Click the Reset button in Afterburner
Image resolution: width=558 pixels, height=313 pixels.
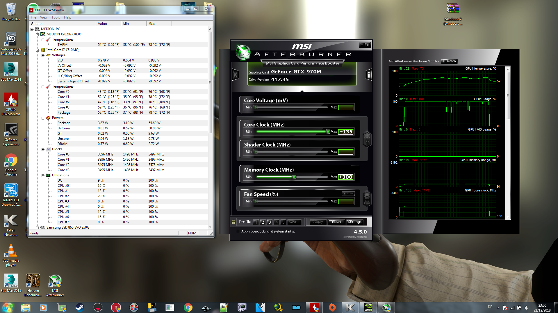coord(336,222)
